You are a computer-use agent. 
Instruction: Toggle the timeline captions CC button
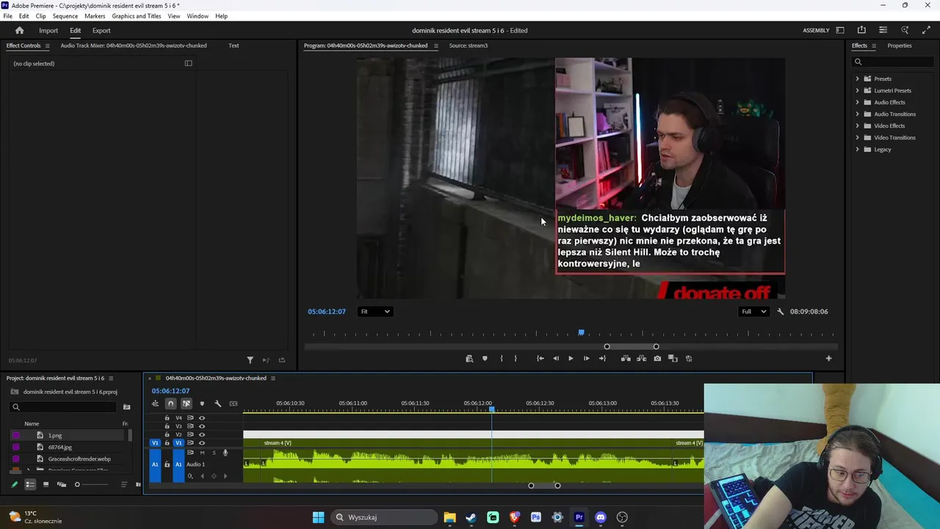point(234,403)
